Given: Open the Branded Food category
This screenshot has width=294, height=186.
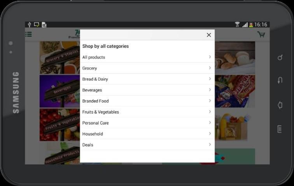Looking at the screenshot, I should click(95, 101).
